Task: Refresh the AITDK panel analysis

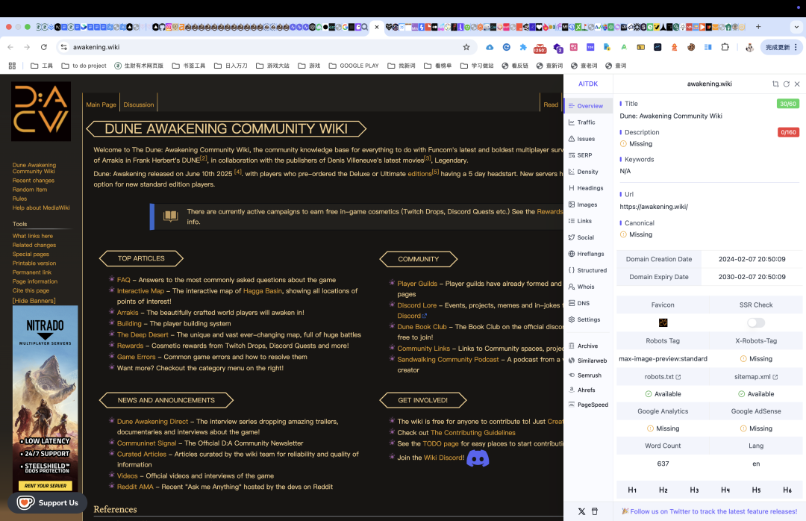Action: pos(787,84)
